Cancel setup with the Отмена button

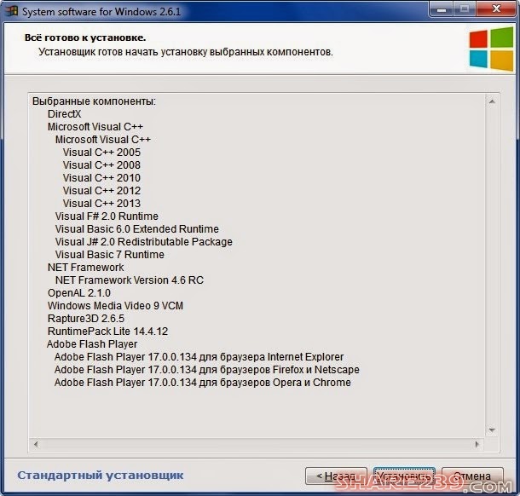(x=472, y=476)
